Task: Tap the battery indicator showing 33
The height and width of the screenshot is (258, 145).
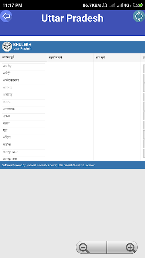Action: coord(138,5)
